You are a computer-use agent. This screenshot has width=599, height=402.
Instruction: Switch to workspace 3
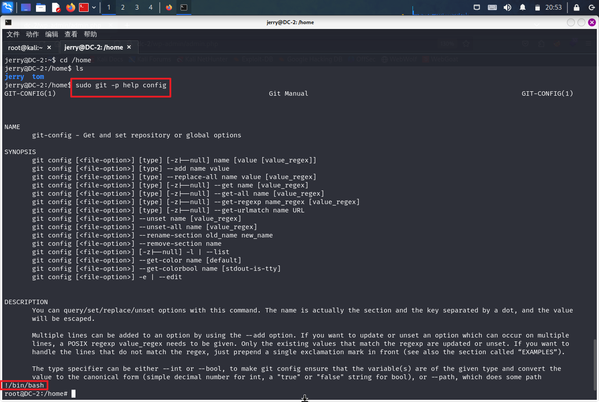[137, 7]
